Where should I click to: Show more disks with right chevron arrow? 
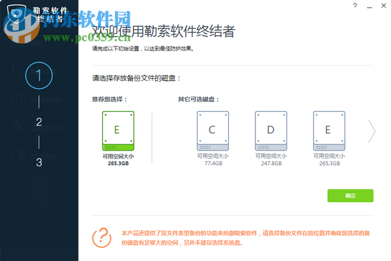coord(372,131)
